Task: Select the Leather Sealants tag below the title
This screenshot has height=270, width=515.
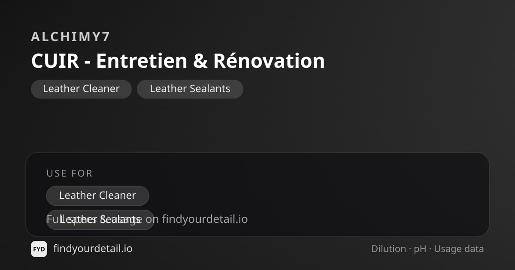Action: pyautogui.click(x=190, y=89)
